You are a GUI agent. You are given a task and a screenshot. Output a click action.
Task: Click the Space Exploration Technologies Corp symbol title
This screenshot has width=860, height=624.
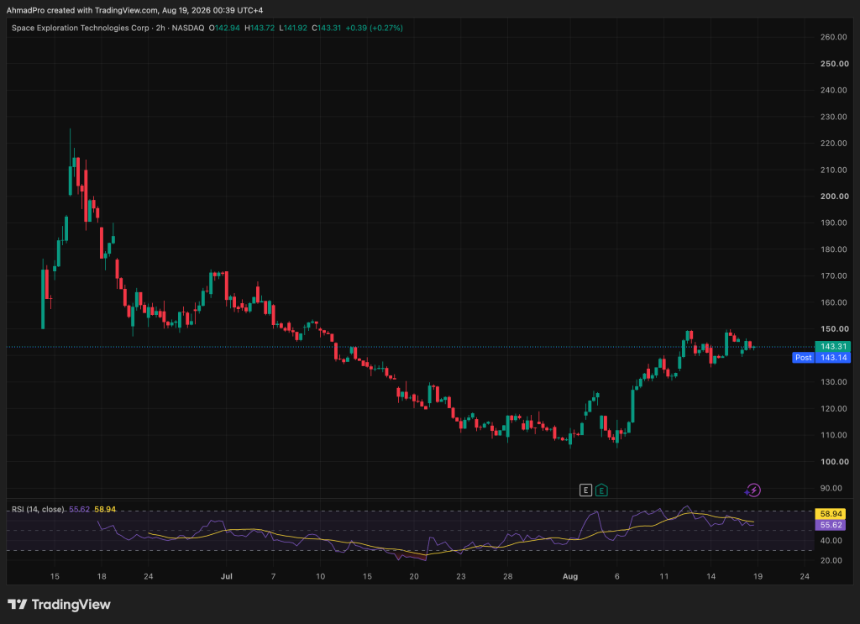(80, 28)
